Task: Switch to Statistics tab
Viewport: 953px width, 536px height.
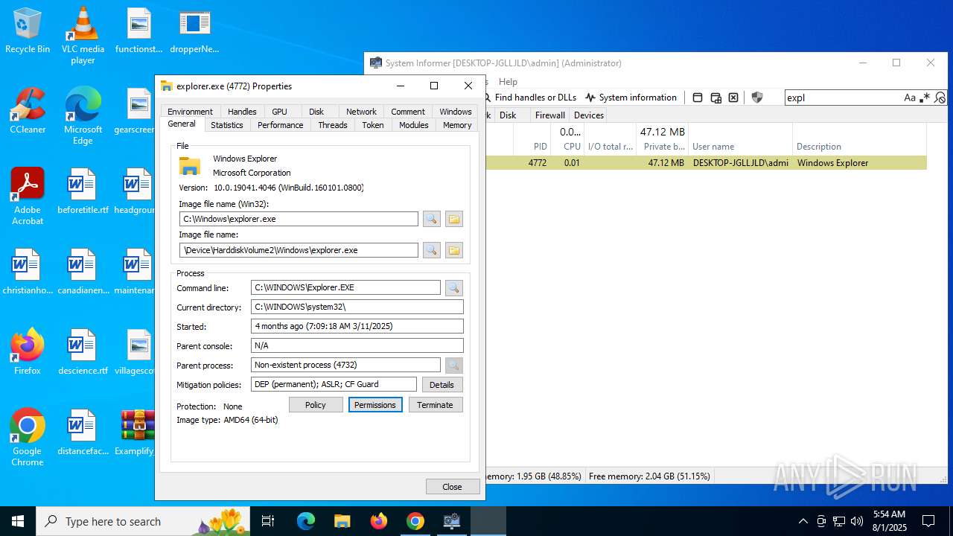Action: click(x=226, y=125)
